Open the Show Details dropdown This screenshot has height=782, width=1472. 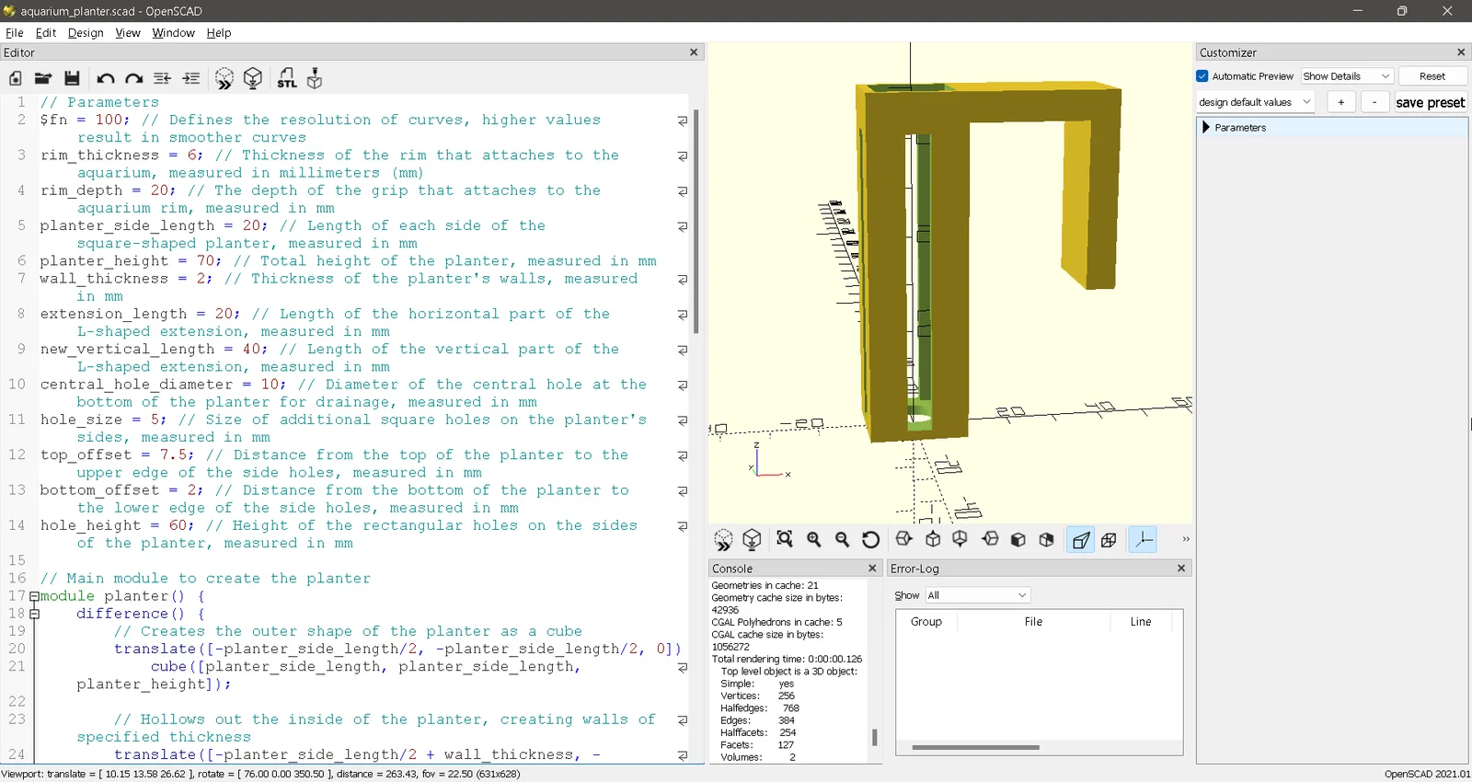[1347, 76]
